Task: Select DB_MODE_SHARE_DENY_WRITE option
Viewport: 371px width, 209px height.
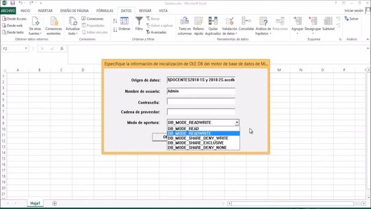Action: (203, 138)
